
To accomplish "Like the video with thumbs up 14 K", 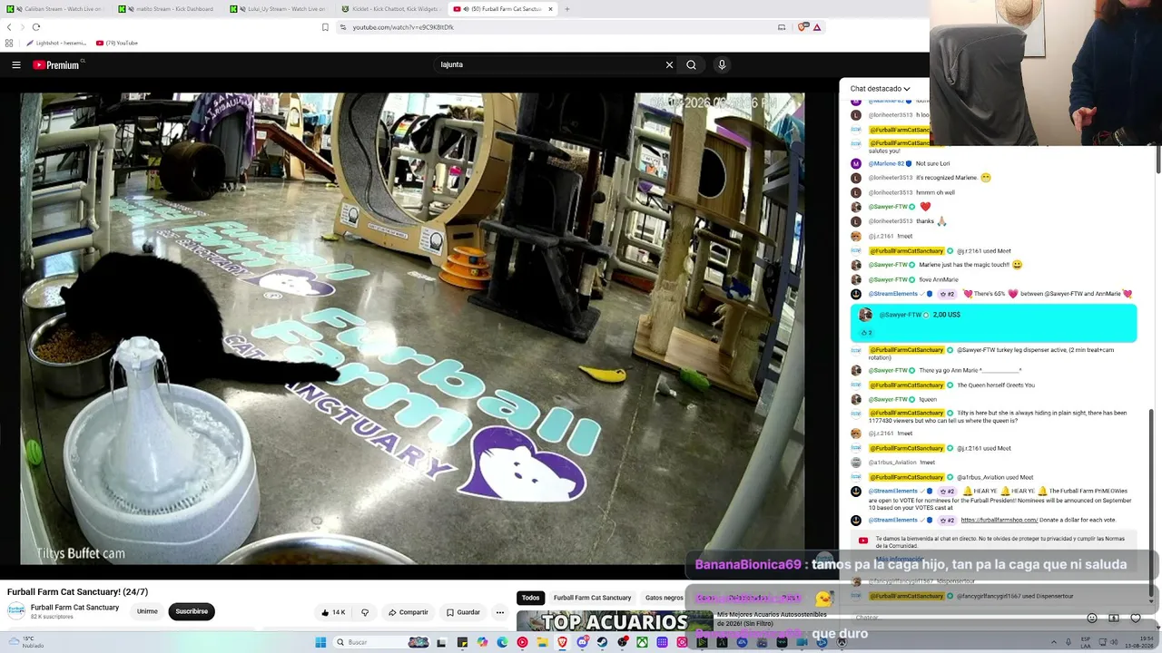I will pos(333,612).
